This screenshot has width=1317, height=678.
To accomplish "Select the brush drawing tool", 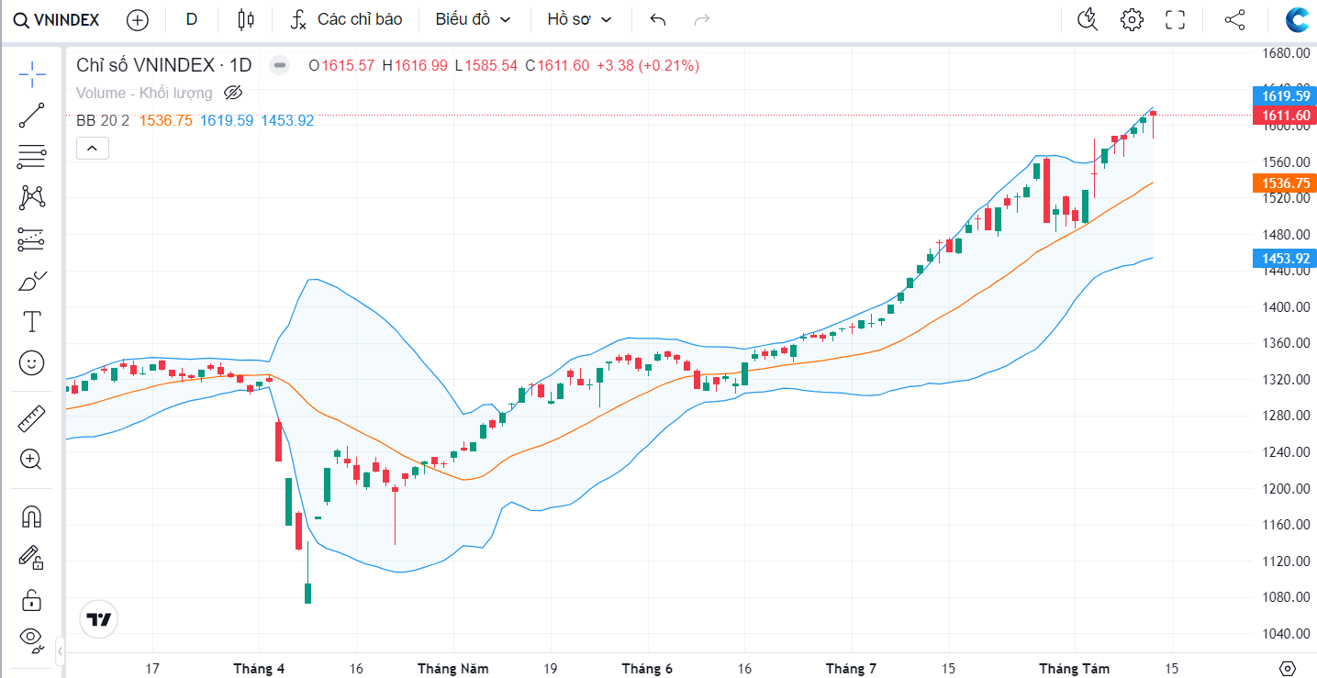I will (32, 281).
